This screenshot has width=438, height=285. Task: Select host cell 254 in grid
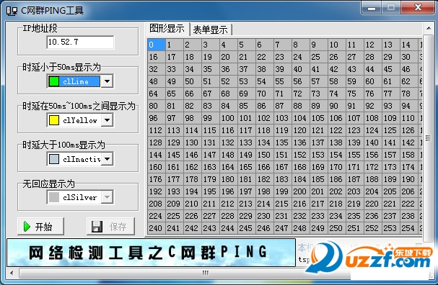(x=410, y=228)
